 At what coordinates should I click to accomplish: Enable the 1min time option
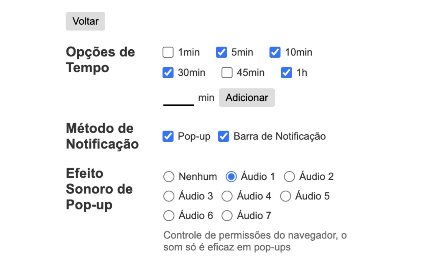click(168, 53)
